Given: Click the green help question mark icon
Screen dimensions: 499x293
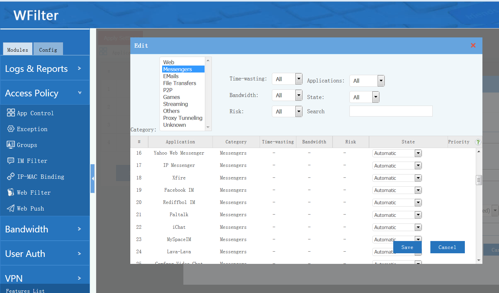Looking at the screenshot, I should (x=478, y=142).
